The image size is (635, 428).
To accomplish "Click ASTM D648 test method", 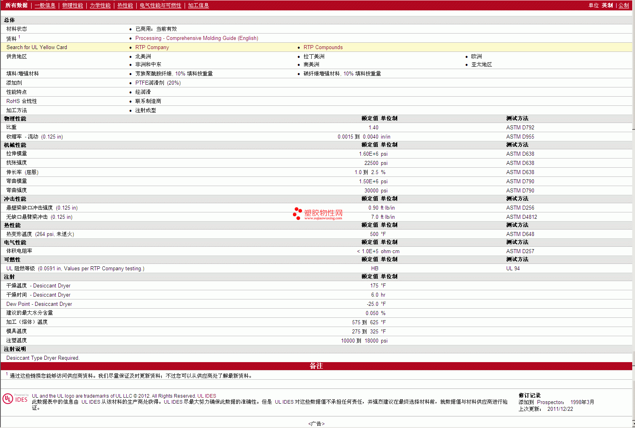I will [x=520, y=234].
